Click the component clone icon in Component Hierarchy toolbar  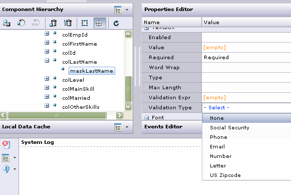[7, 23]
